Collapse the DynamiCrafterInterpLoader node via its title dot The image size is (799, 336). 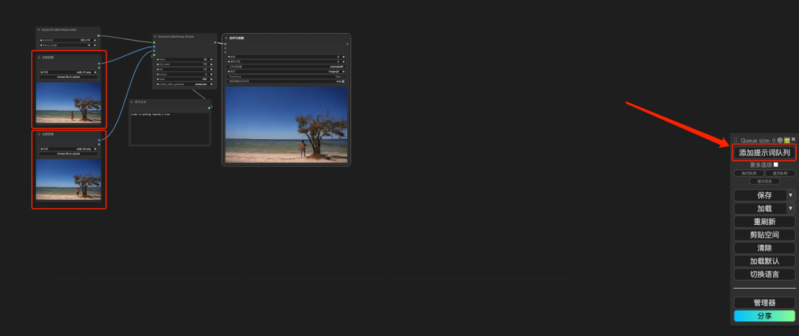(38, 30)
